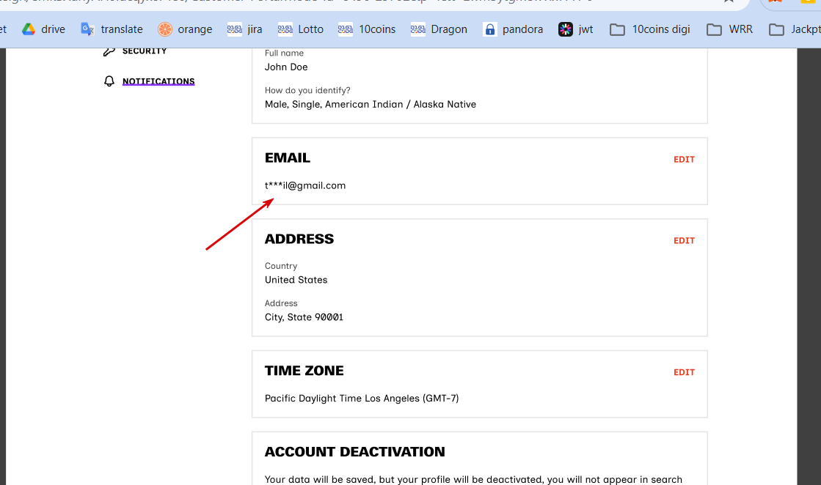Click the masked email t***il@gmail.com
821x485 pixels.
[x=305, y=185]
